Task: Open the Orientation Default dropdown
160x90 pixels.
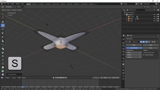Action: (19, 7)
